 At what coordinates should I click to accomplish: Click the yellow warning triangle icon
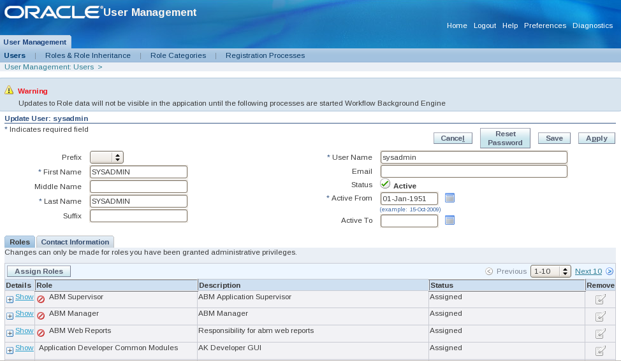tap(9, 90)
